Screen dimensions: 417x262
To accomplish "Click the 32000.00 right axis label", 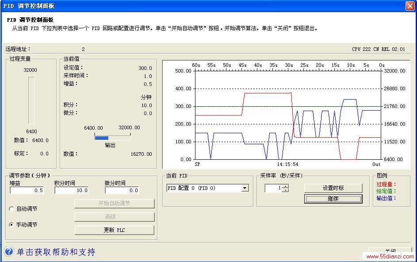I will pos(394,71).
